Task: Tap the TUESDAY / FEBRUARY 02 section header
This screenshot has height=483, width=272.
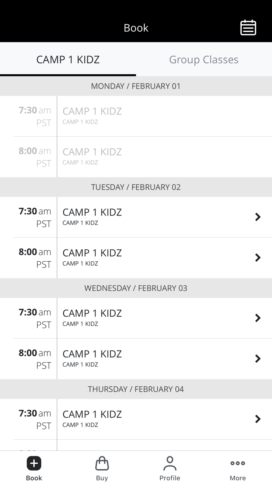Action: pos(136,187)
